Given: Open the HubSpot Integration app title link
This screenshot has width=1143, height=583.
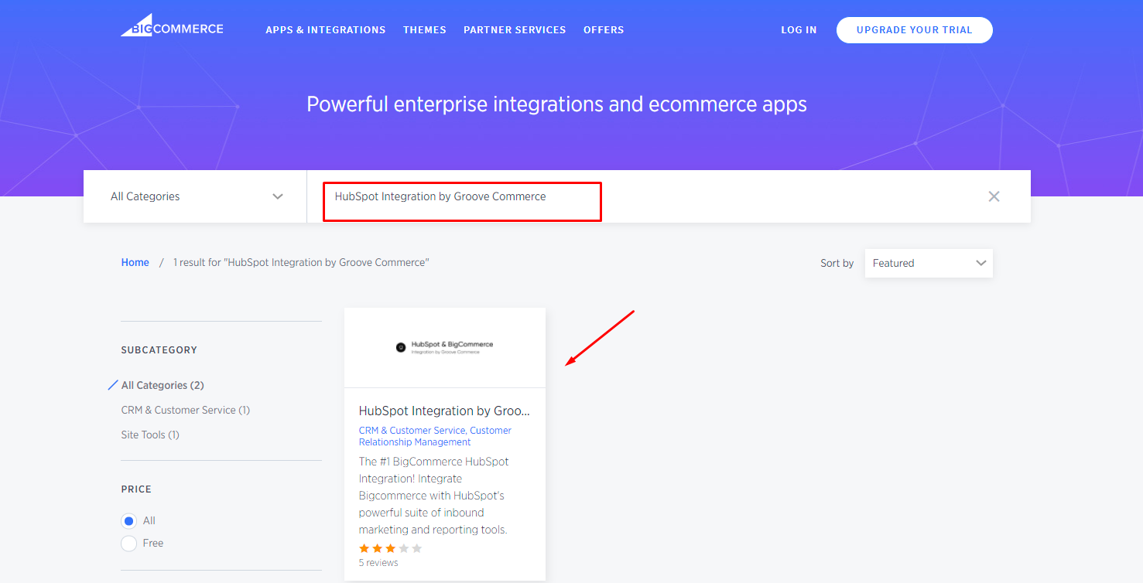Looking at the screenshot, I should tap(444, 411).
